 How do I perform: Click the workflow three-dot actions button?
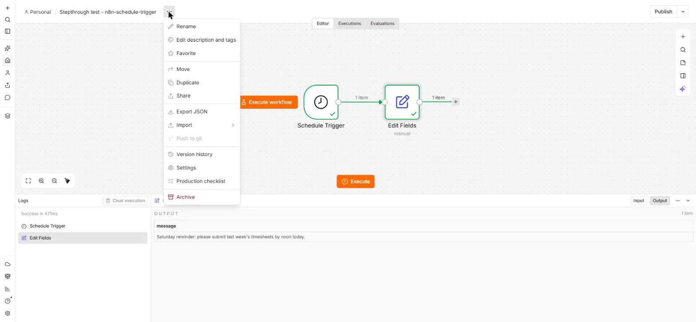tap(169, 12)
